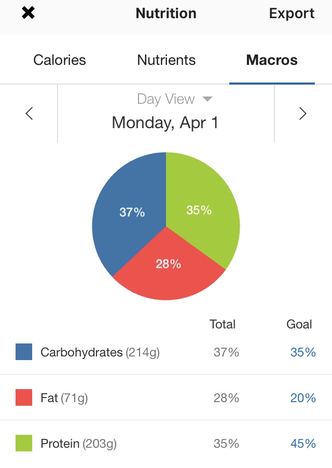Edit the Protein 45% goal link
This screenshot has width=332, height=468.
[303, 444]
